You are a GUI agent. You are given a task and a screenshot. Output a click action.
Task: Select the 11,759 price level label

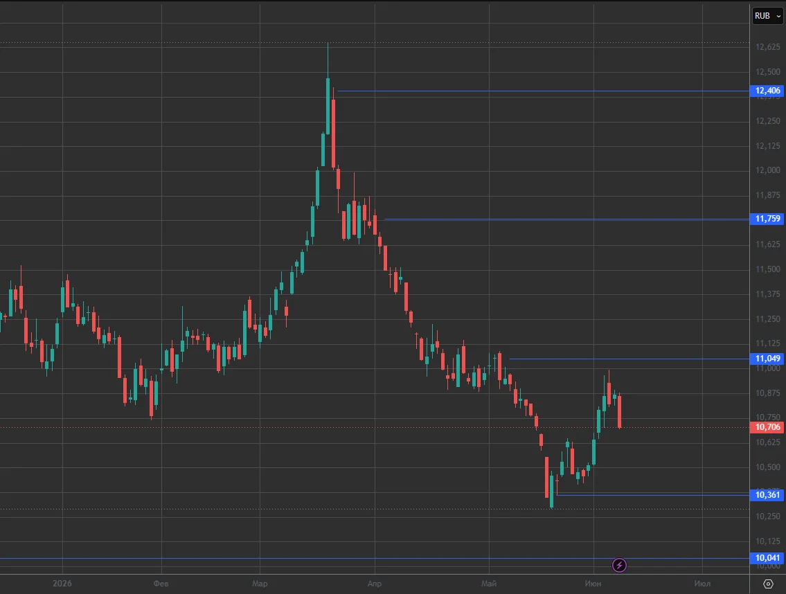coord(767,219)
